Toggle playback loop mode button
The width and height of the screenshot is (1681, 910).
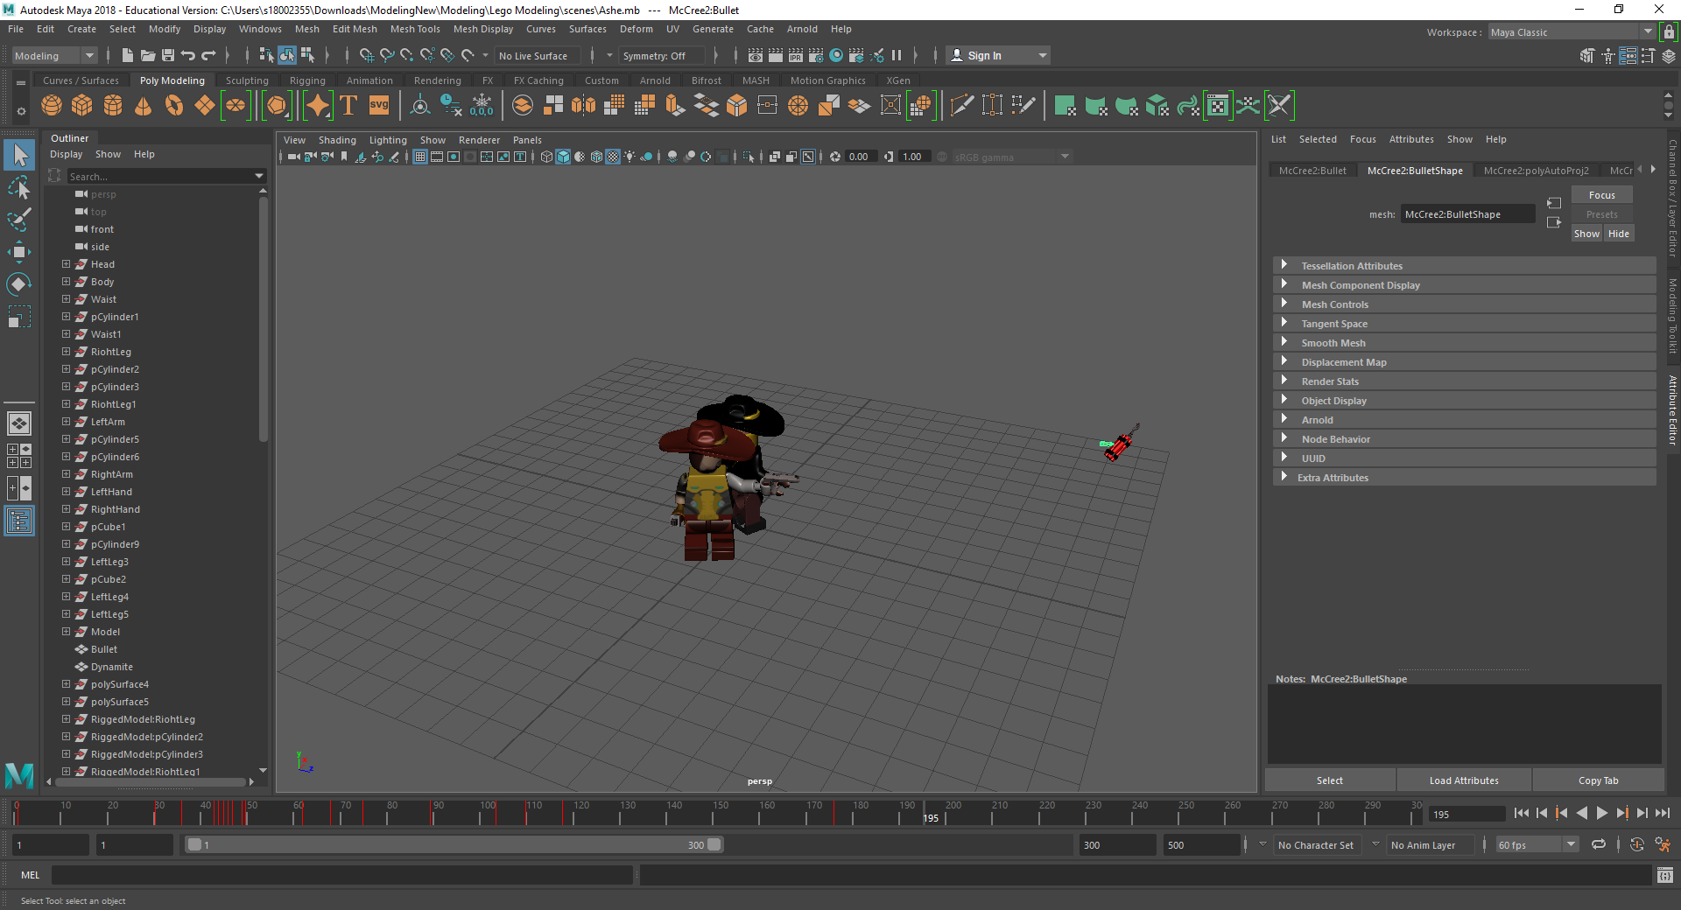1599,845
